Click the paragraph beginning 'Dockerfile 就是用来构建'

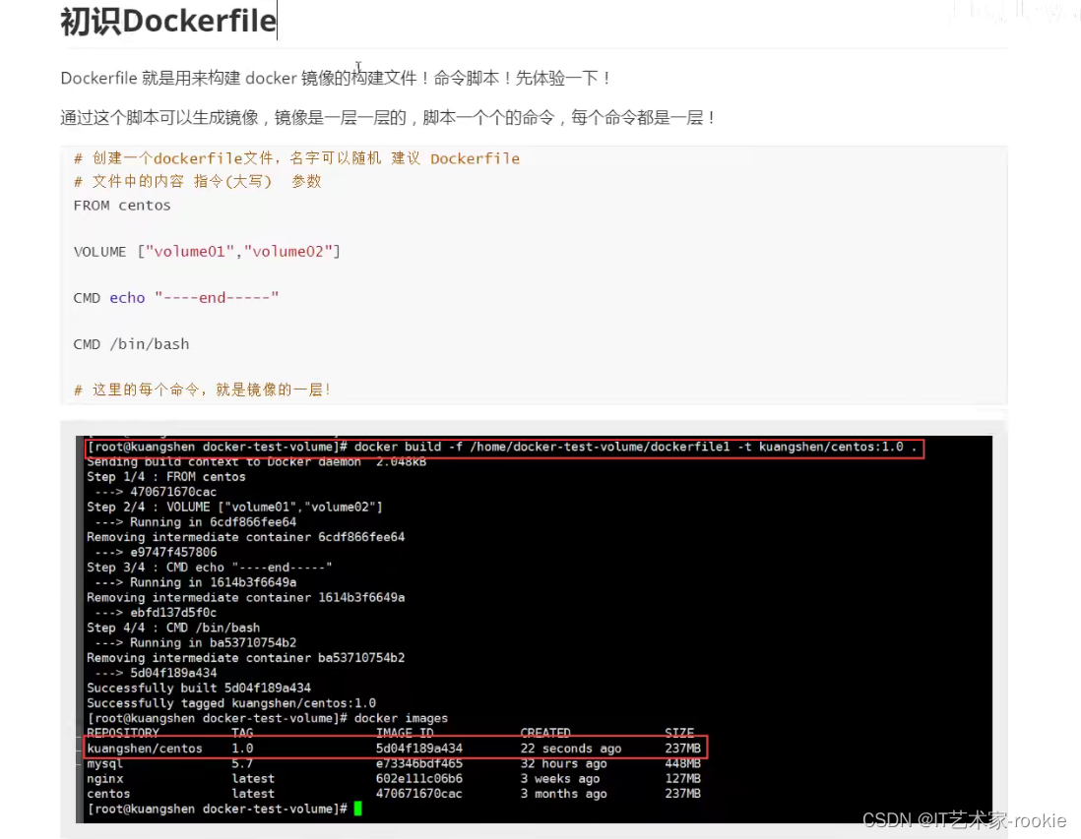pyautogui.click(x=336, y=78)
